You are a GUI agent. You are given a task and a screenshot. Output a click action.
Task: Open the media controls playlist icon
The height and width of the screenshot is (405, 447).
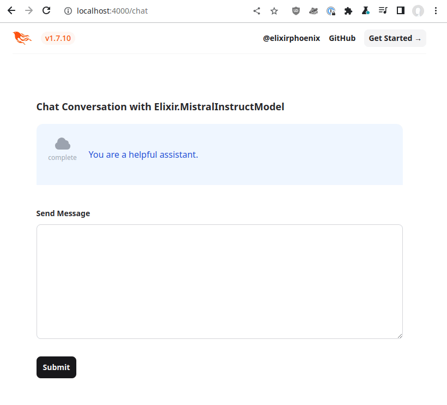[383, 11]
